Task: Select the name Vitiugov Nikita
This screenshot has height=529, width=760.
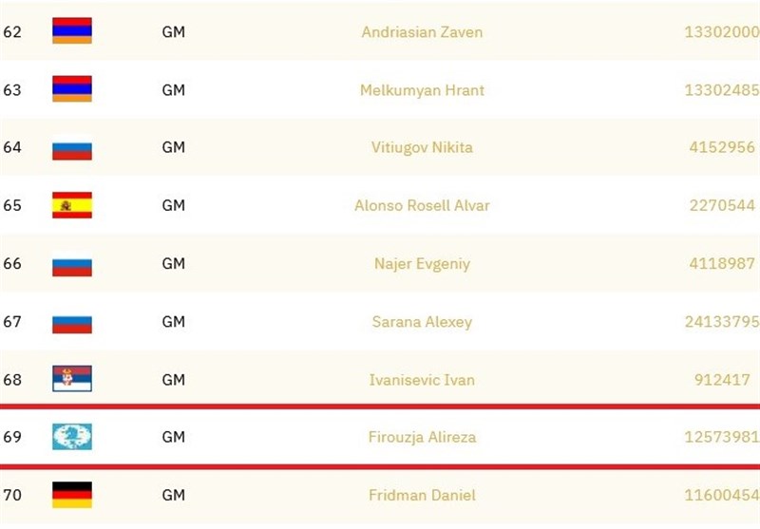Action: [x=422, y=147]
